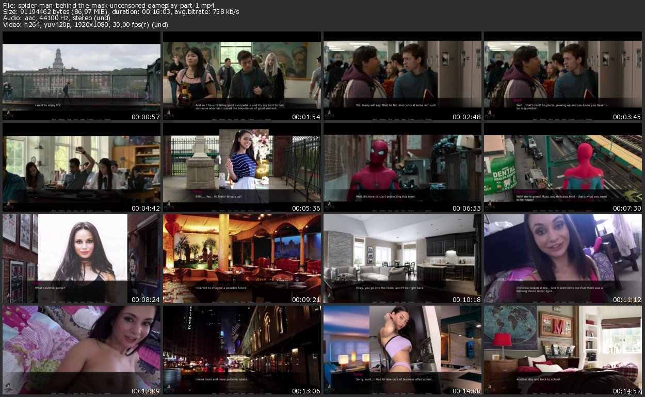Screen dimensions: 645x397
Task: Open the hallway crowd thumbnail at 00:01:54
Action: 241,72
